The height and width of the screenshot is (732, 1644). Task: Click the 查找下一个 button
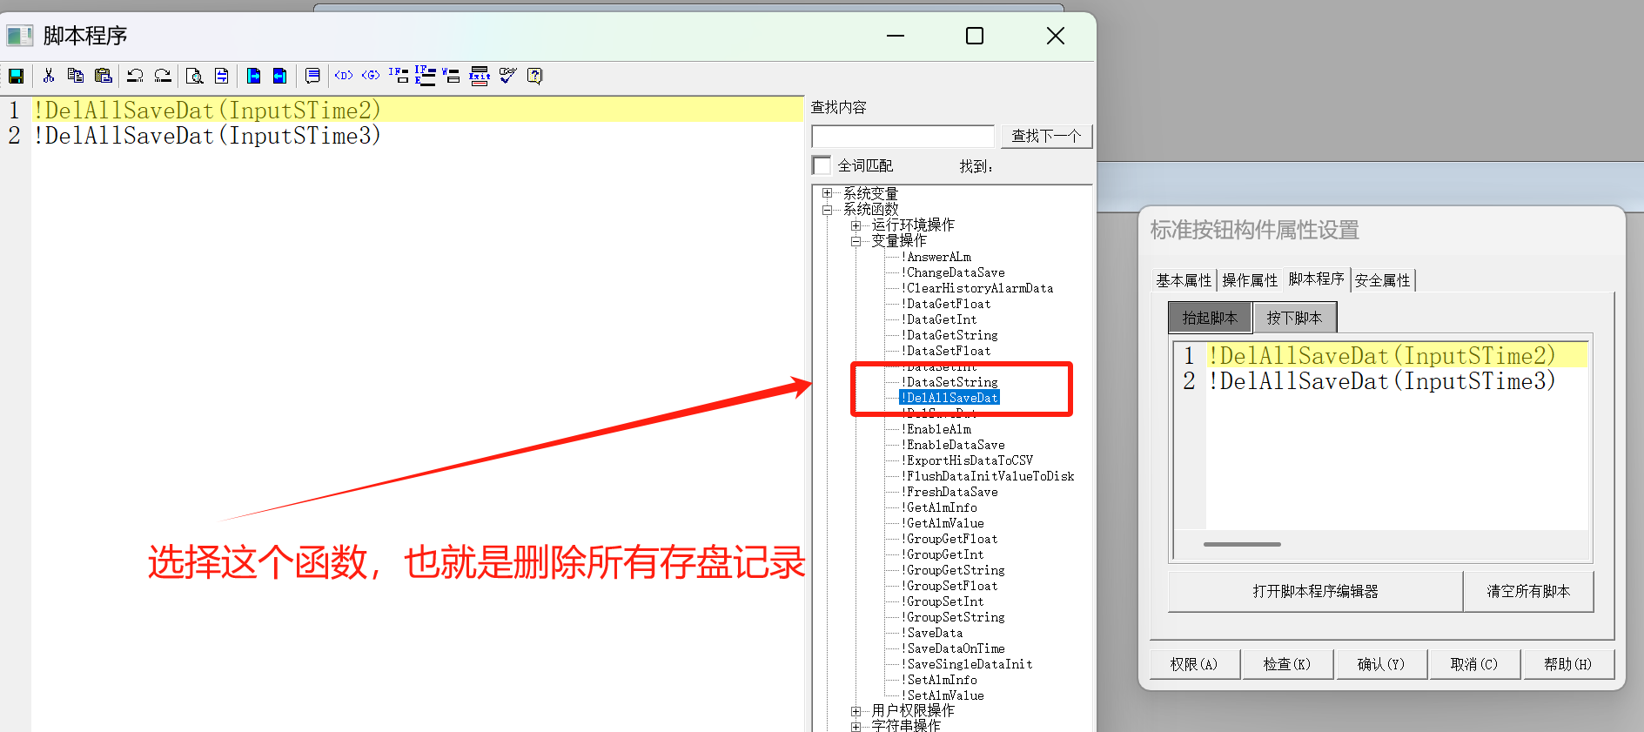pyautogui.click(x=1046, y=136)
